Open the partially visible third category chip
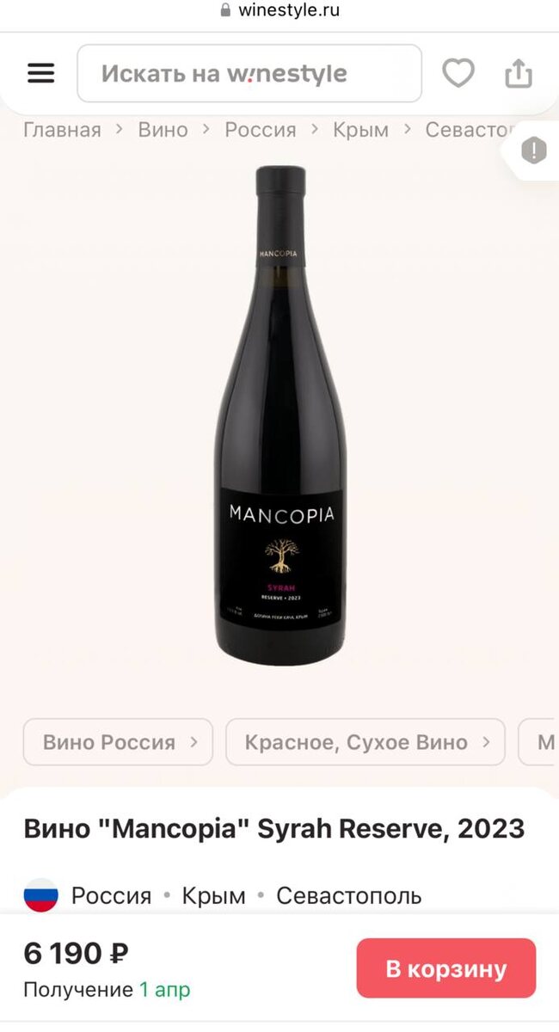The width and height of the screenshot is (559, 1032). pyautogui.click(x=539, y=742)
